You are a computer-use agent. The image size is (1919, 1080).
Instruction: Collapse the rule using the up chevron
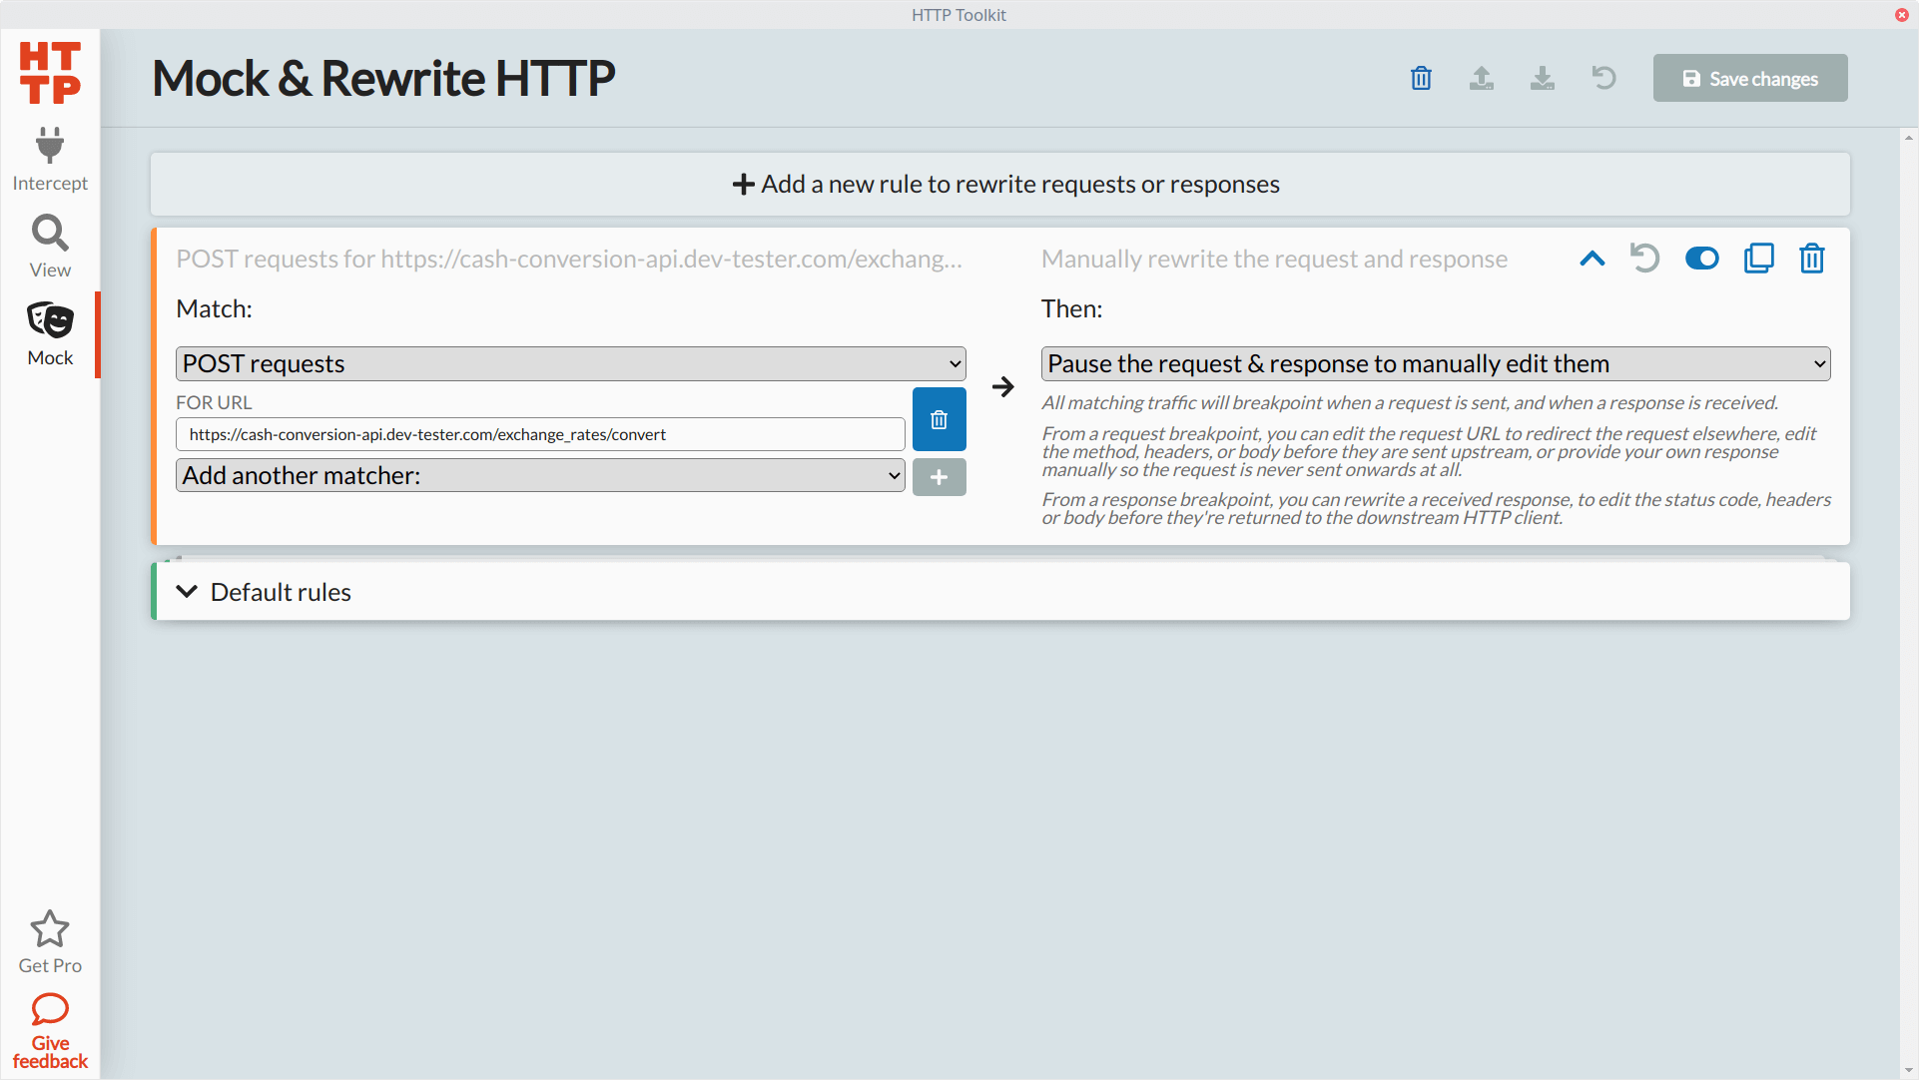click(1593, 259)
